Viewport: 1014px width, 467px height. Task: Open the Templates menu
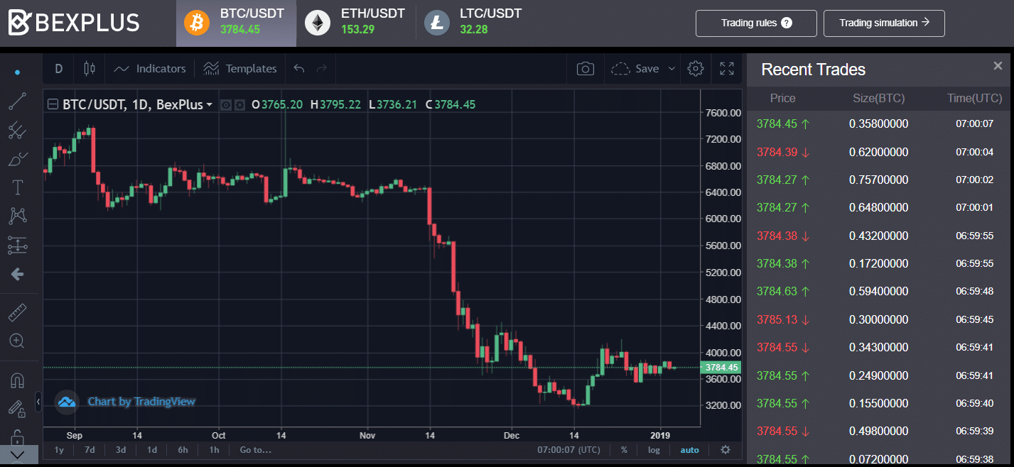tap(239, 69)
